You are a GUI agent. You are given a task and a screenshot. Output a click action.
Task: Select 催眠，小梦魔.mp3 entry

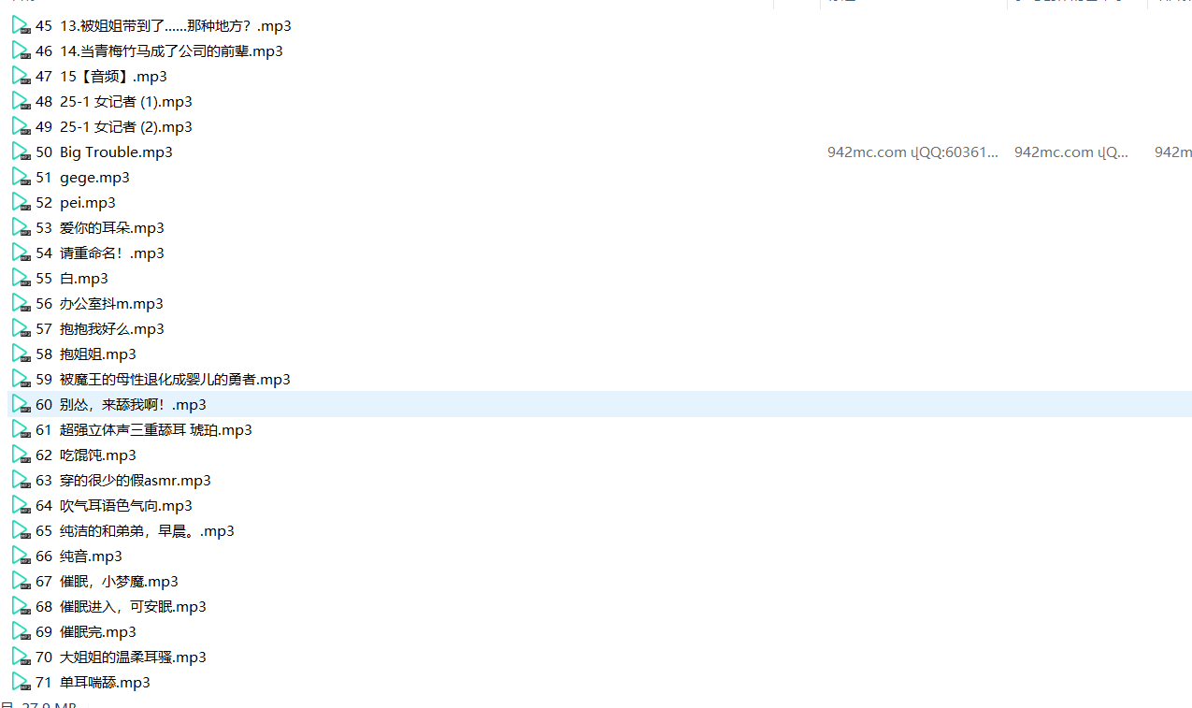pos(119,581)
